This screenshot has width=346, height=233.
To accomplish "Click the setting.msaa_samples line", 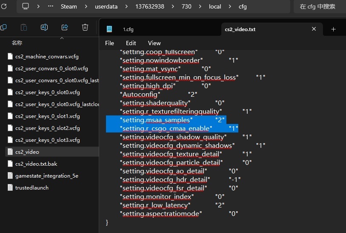I will 172,120.
